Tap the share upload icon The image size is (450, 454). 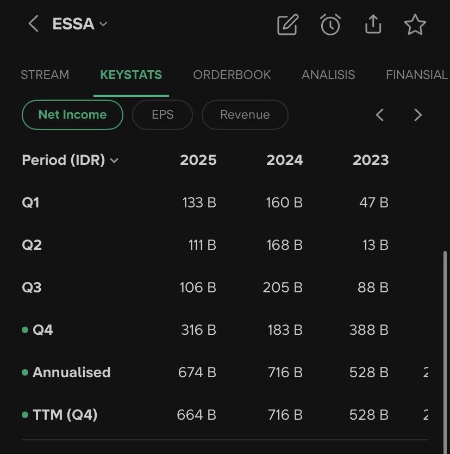373,24
